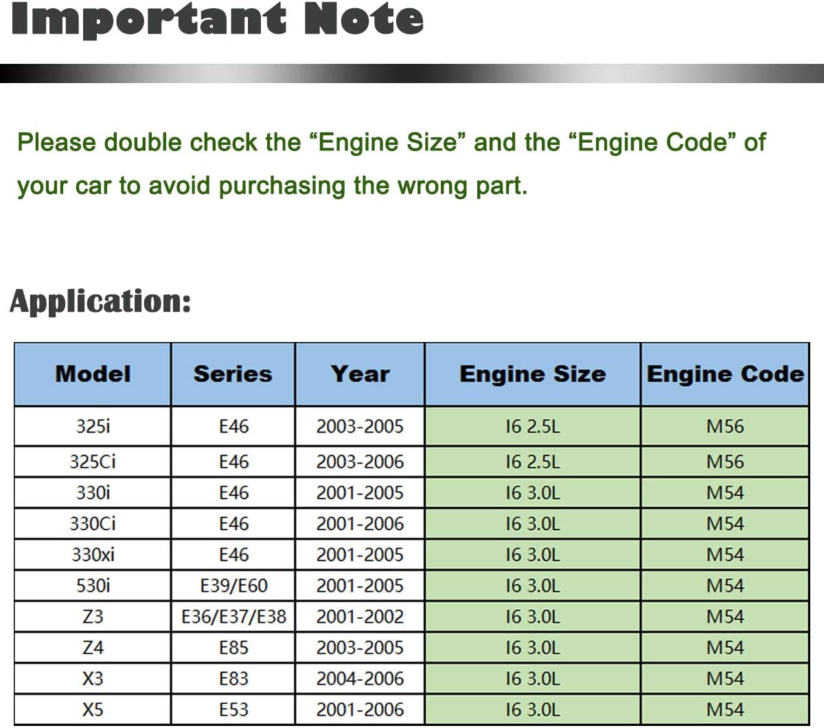Click the 330xi model cell
Image resolution: width=824 pixels, height=728 pixels.
93,555
